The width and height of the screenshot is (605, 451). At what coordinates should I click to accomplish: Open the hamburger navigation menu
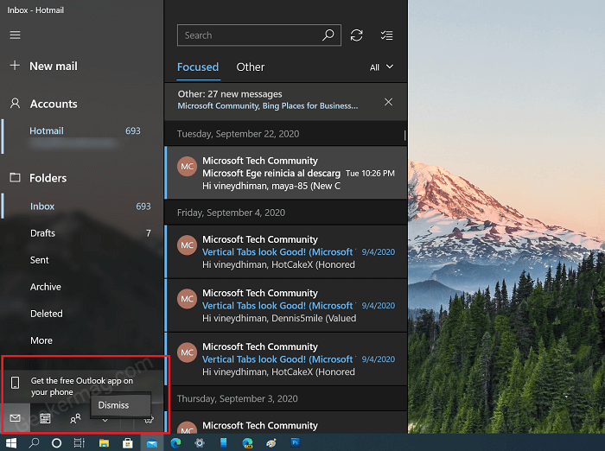point(15,35)
